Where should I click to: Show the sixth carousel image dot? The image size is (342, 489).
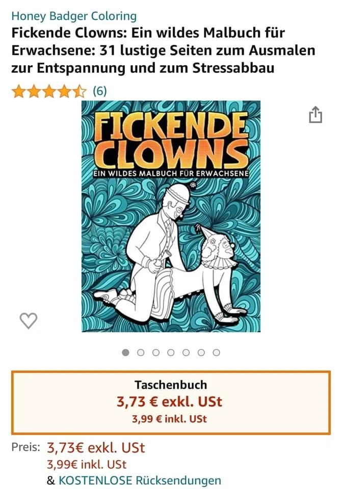[x=201, y=352]
